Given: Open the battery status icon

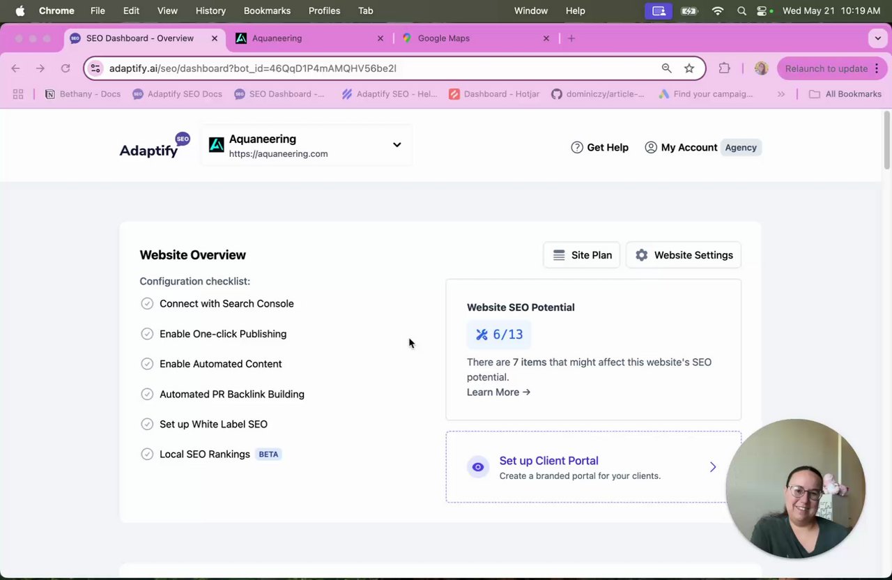Looking at the screenshot, I should click(689, 10).
